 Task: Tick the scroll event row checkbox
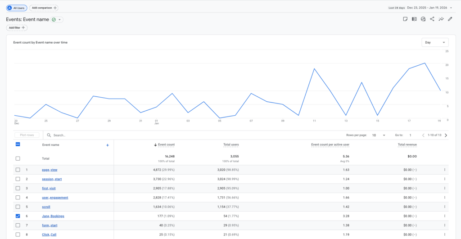coord(18,207)
